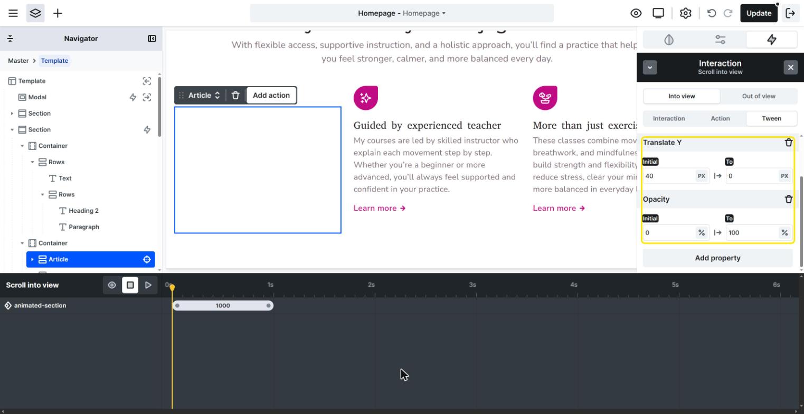Click the exit editor icon

(x=790, y=13)
